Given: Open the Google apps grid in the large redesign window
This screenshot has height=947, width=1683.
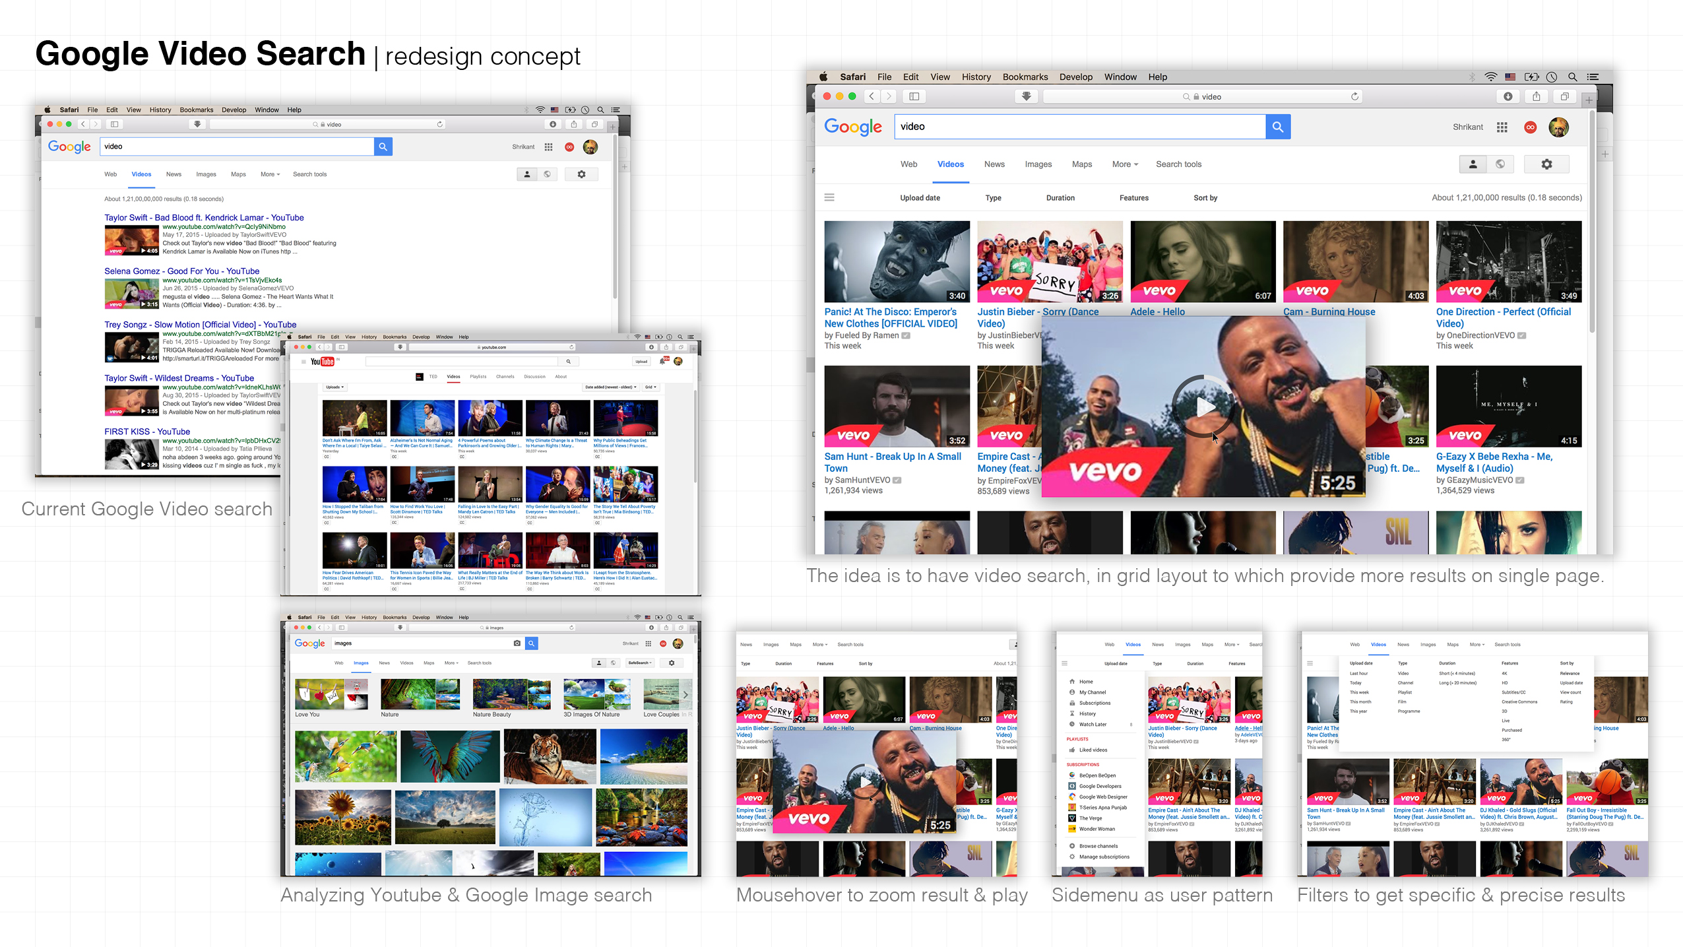Looking at the screenshot, I should click(1502, 127).
